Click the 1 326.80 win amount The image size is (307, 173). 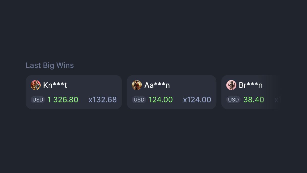pyautogui.click(x=63, y=100)
